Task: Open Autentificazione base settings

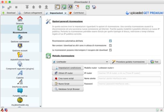Action: tap(20, 56)
